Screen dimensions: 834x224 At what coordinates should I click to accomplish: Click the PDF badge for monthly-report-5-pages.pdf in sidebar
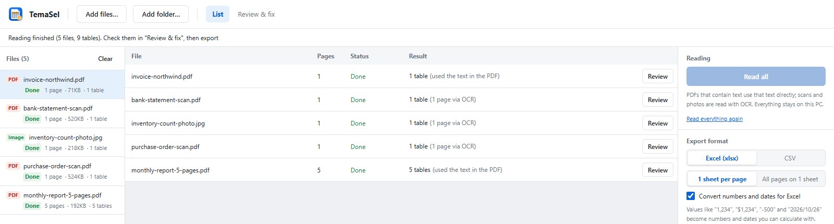(13, 195)
